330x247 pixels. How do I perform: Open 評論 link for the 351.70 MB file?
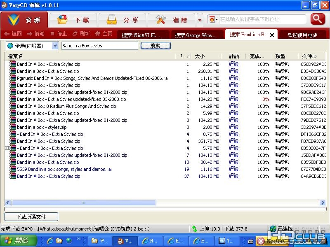coord(233,141)
